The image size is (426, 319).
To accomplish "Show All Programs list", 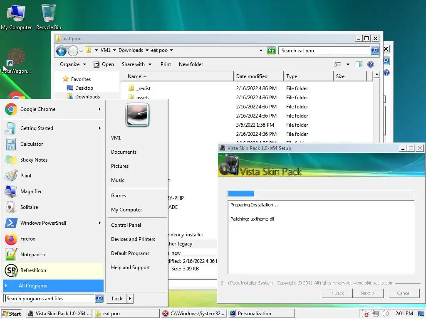I will pos(53,286).
